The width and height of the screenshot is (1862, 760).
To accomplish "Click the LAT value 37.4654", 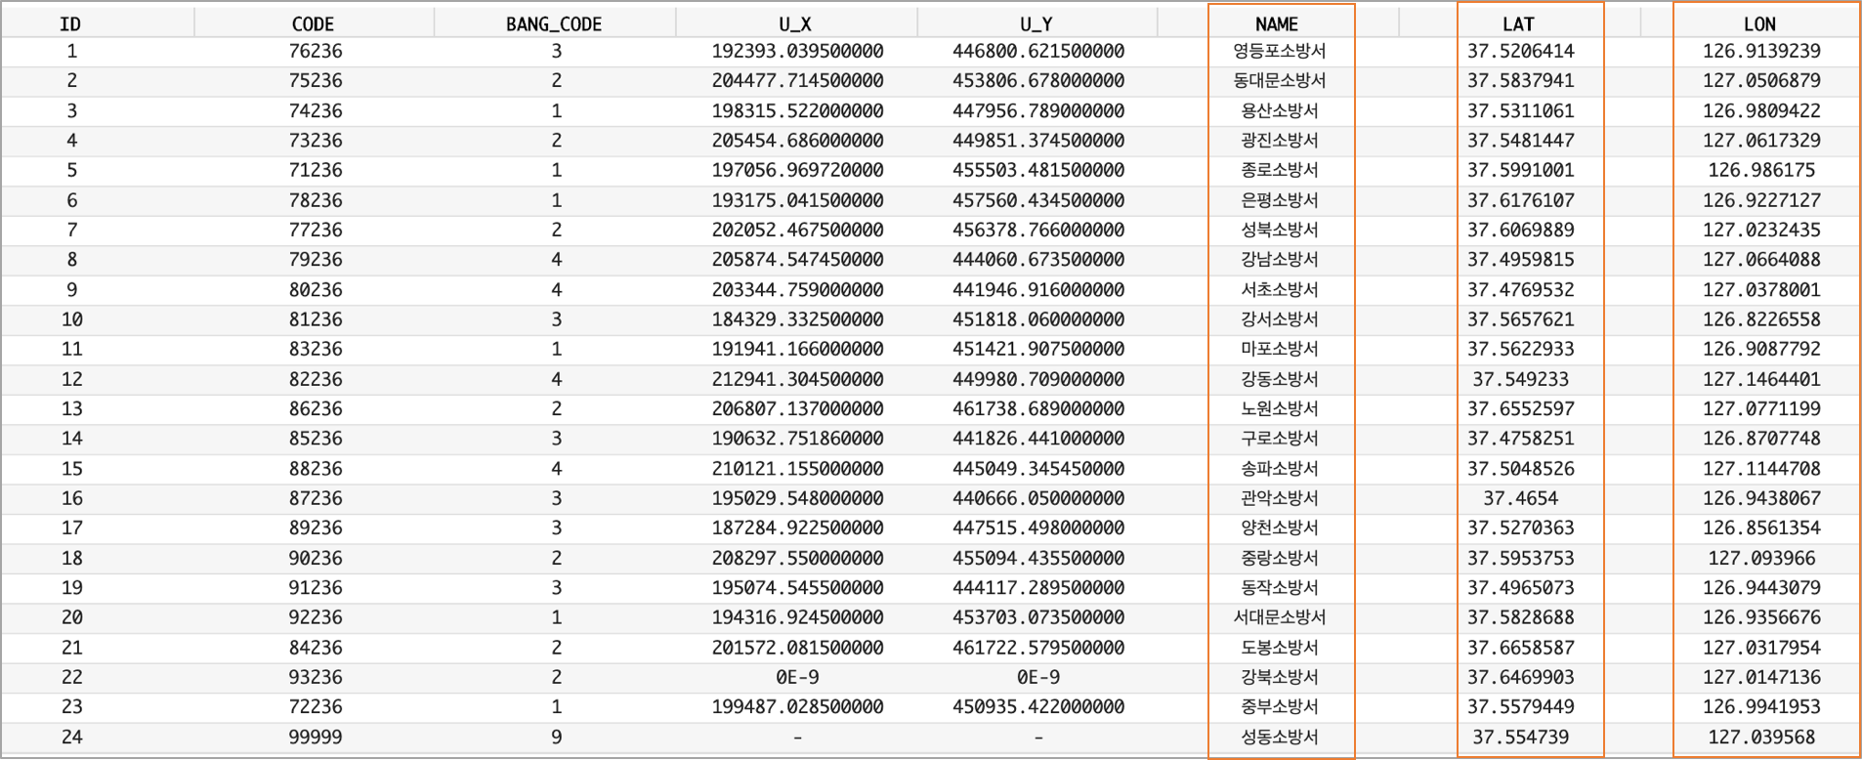I will point(1521,497).
